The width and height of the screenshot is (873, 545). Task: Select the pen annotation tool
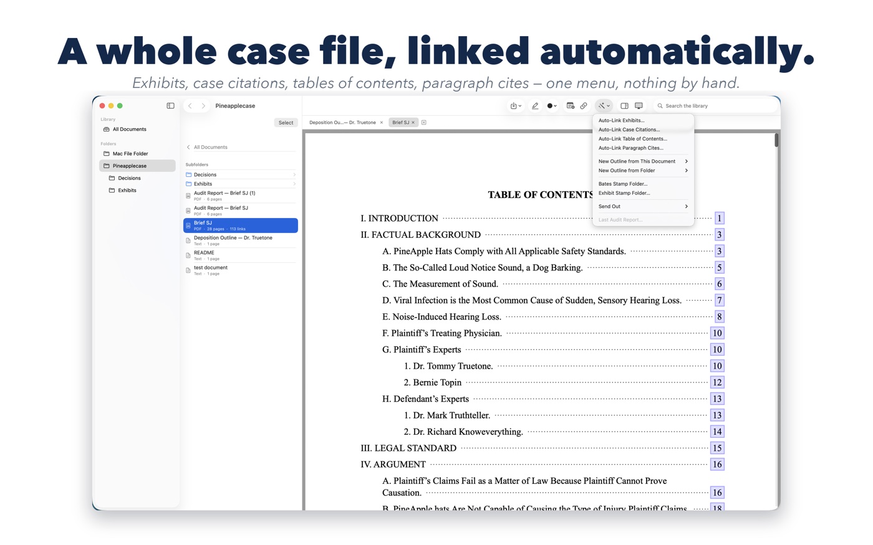pos(535,106)
